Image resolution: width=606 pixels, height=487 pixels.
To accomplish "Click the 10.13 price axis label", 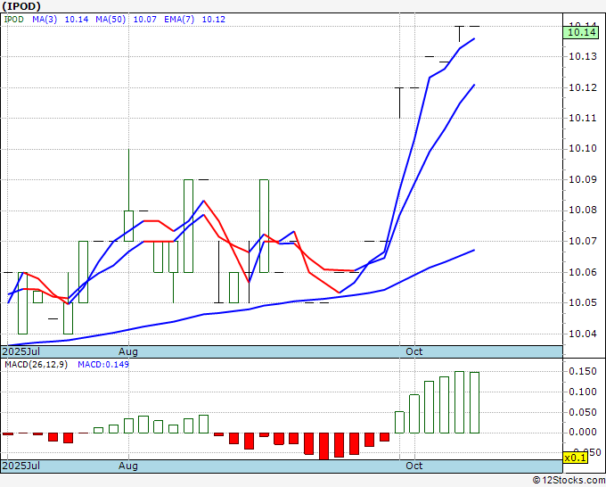I will pos(583,57).
